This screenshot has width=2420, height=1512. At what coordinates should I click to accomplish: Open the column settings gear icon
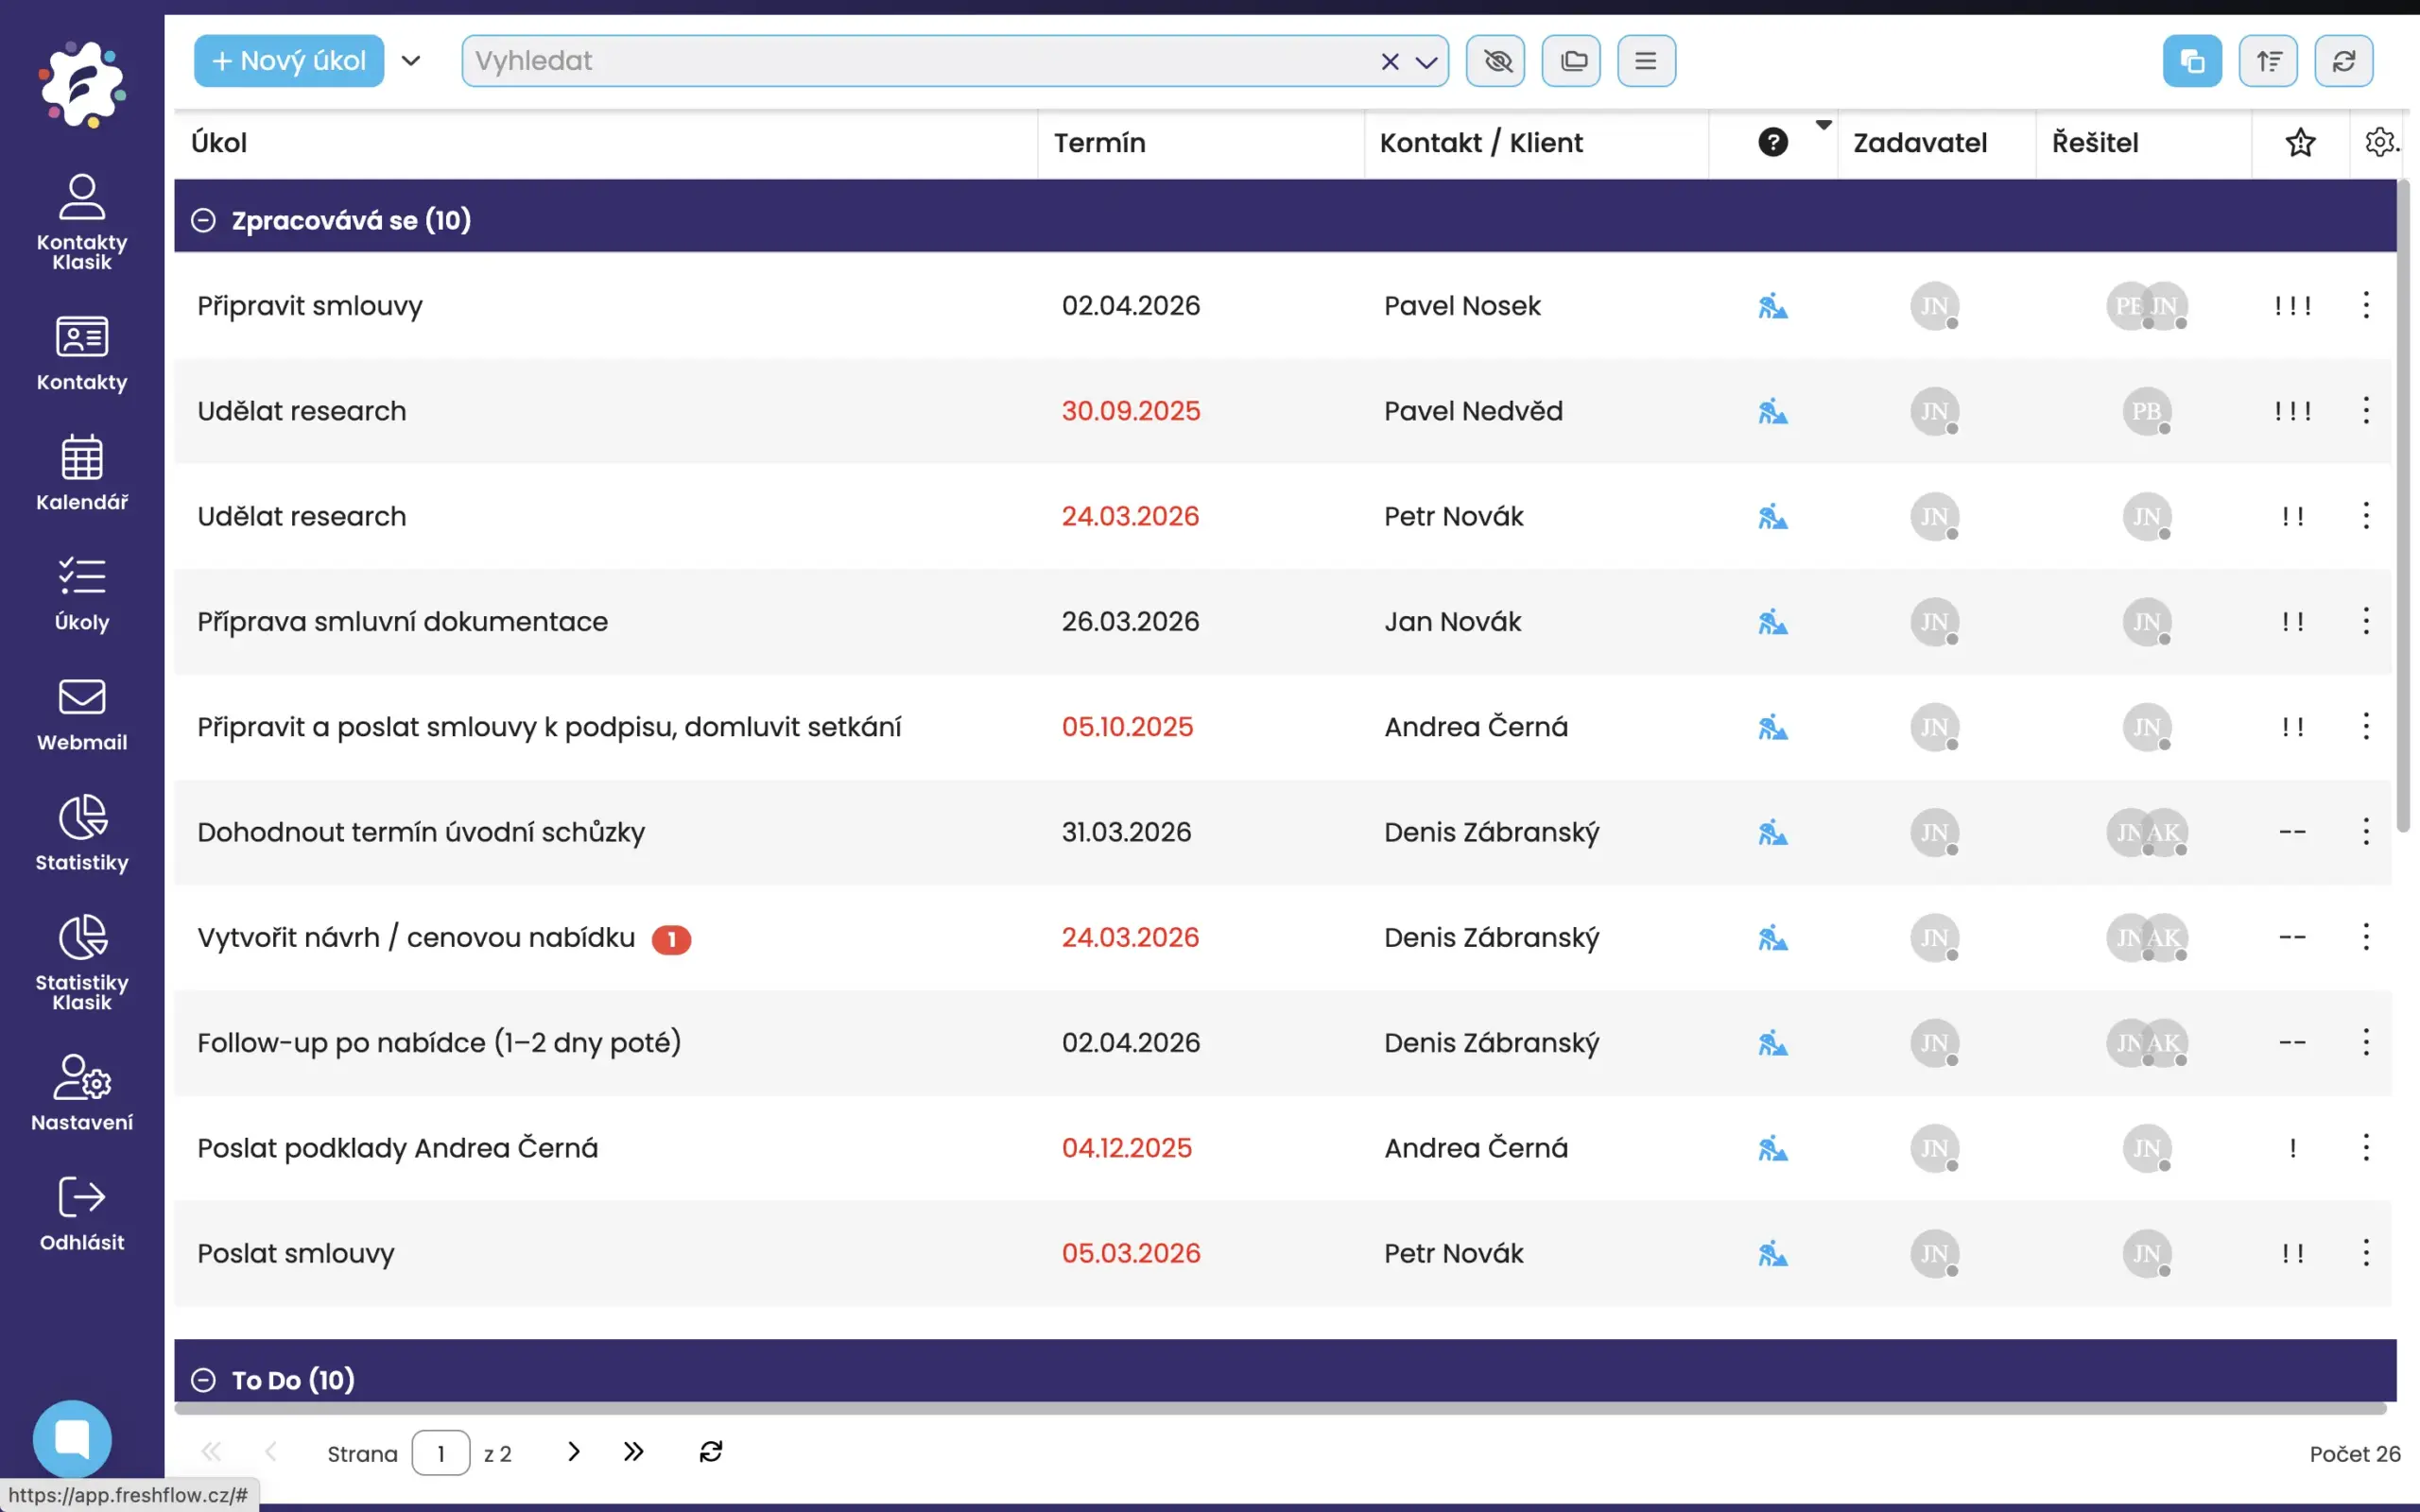click(x=2380, y=142)
